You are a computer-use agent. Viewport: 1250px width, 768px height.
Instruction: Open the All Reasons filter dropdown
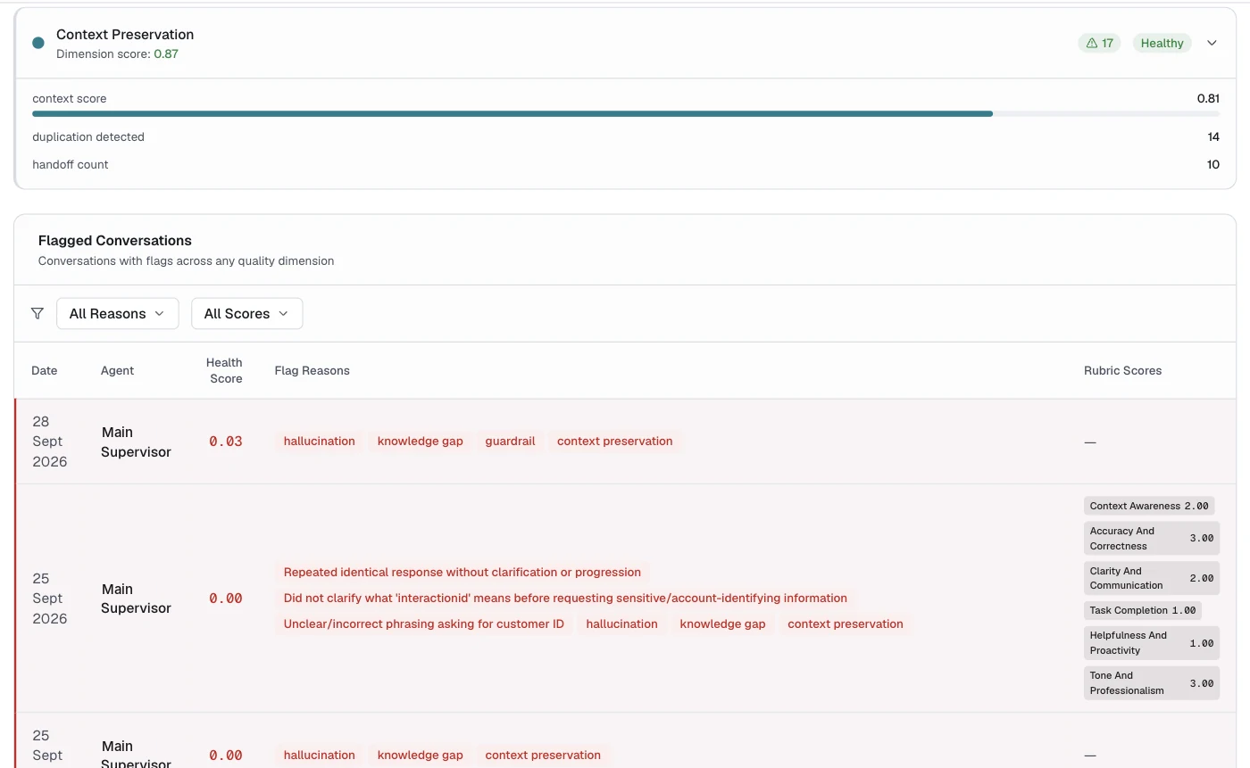(x=118, y=313)
